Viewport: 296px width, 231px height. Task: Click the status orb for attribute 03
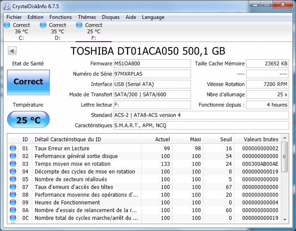13,164
